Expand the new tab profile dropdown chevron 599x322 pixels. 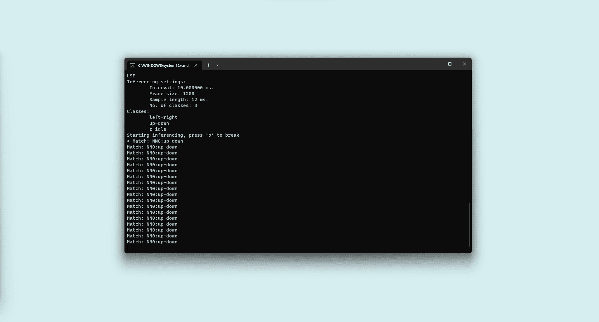tap(218, 65)
